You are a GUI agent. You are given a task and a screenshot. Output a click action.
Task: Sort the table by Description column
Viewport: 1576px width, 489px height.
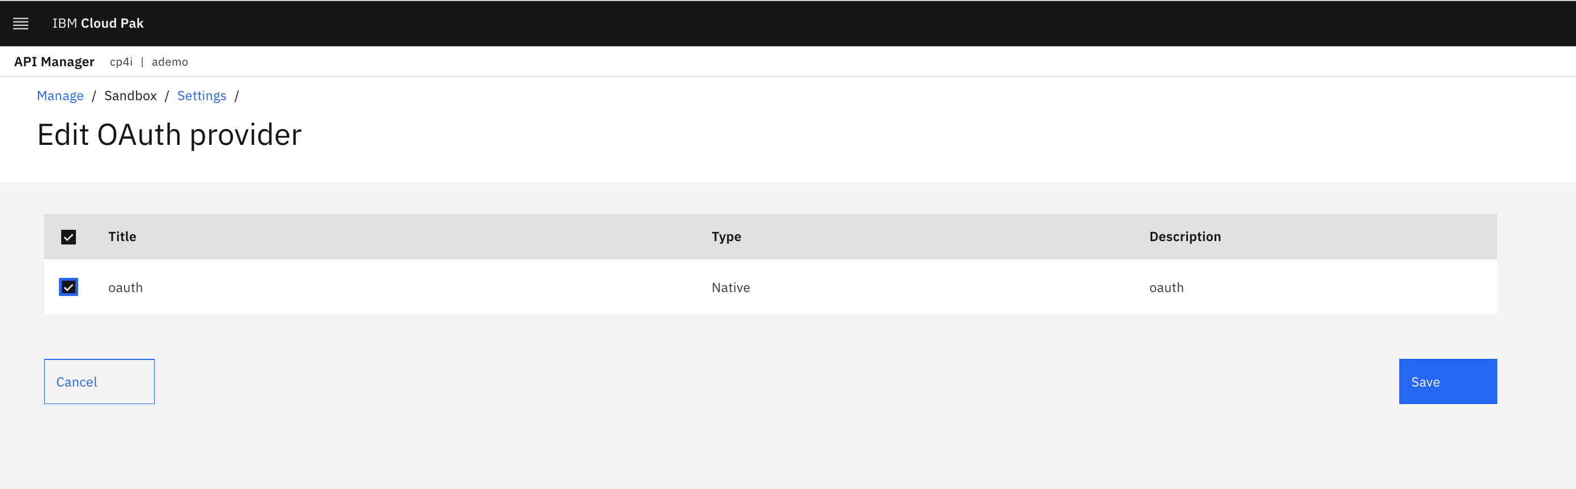pyautogui.click(x=1185, y=237)
